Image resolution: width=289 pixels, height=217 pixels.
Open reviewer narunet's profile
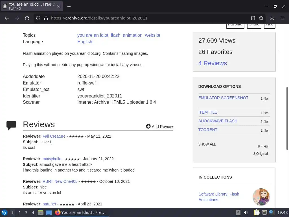tap(49, 204)
